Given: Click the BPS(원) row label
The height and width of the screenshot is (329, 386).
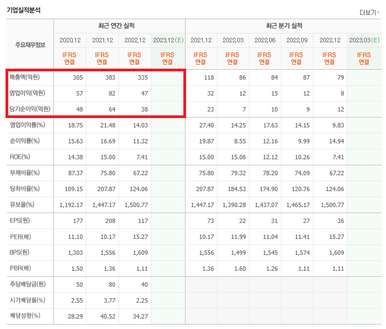Looking at the screenshot, I should pyautogui.click(x=19, y=253).
